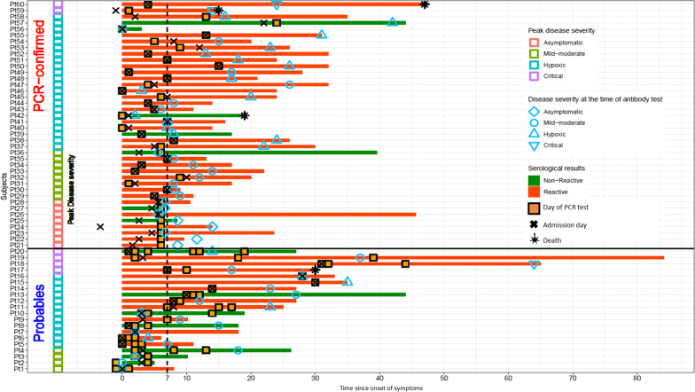Click the Pt1 subject label

point(20,369)
